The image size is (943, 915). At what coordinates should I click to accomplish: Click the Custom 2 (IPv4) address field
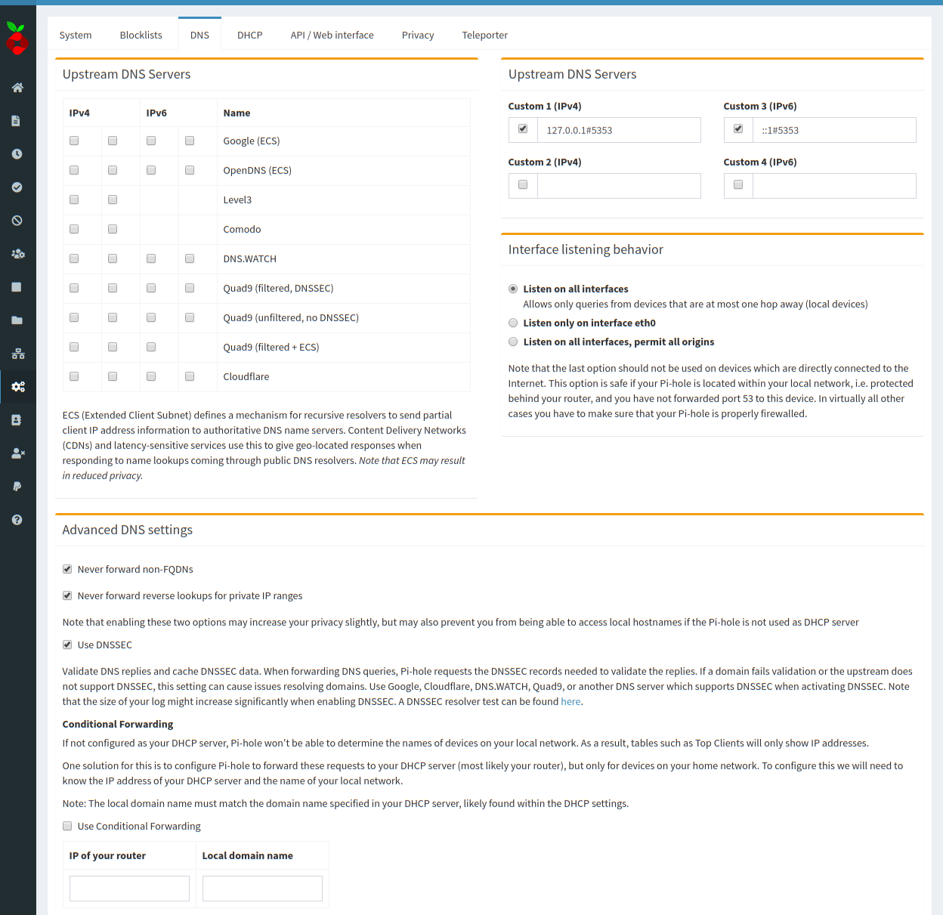(x=619, y=186)
